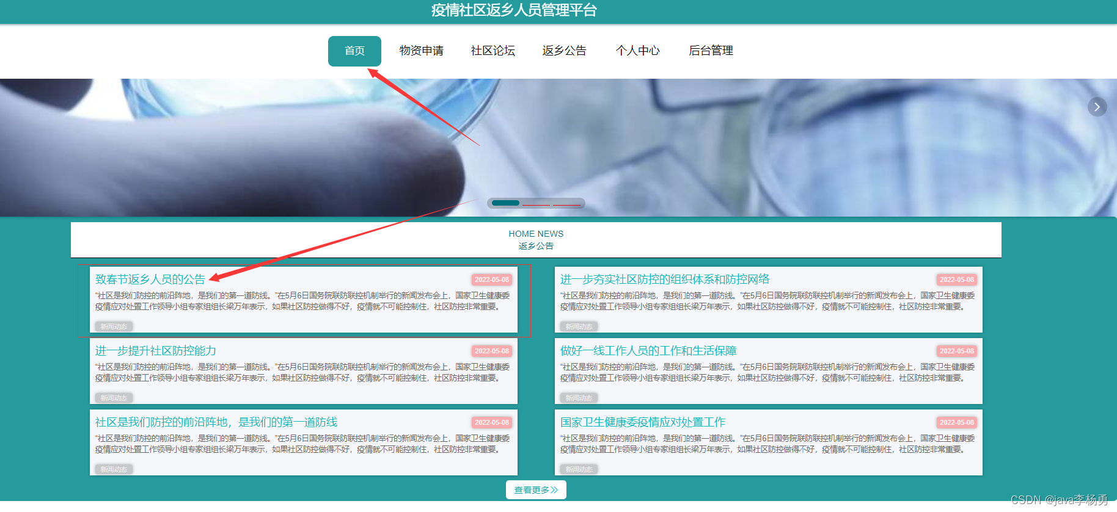The image size is (1117, 512).
Task: Click 新闻动态 tag under 致春节返乡人员的公告
Action: pos(114,326)
